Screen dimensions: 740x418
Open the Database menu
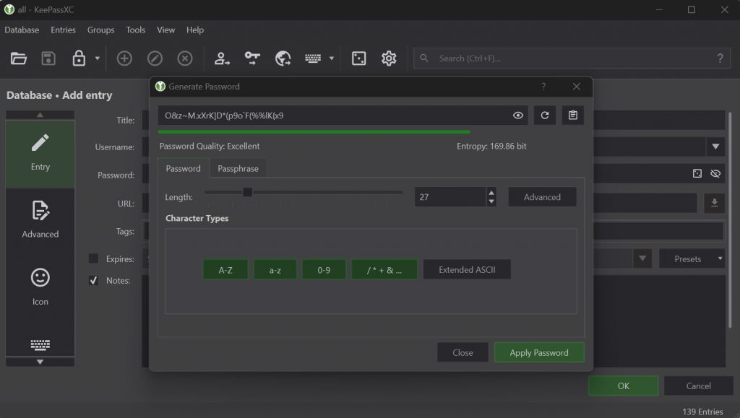[22, 30]
